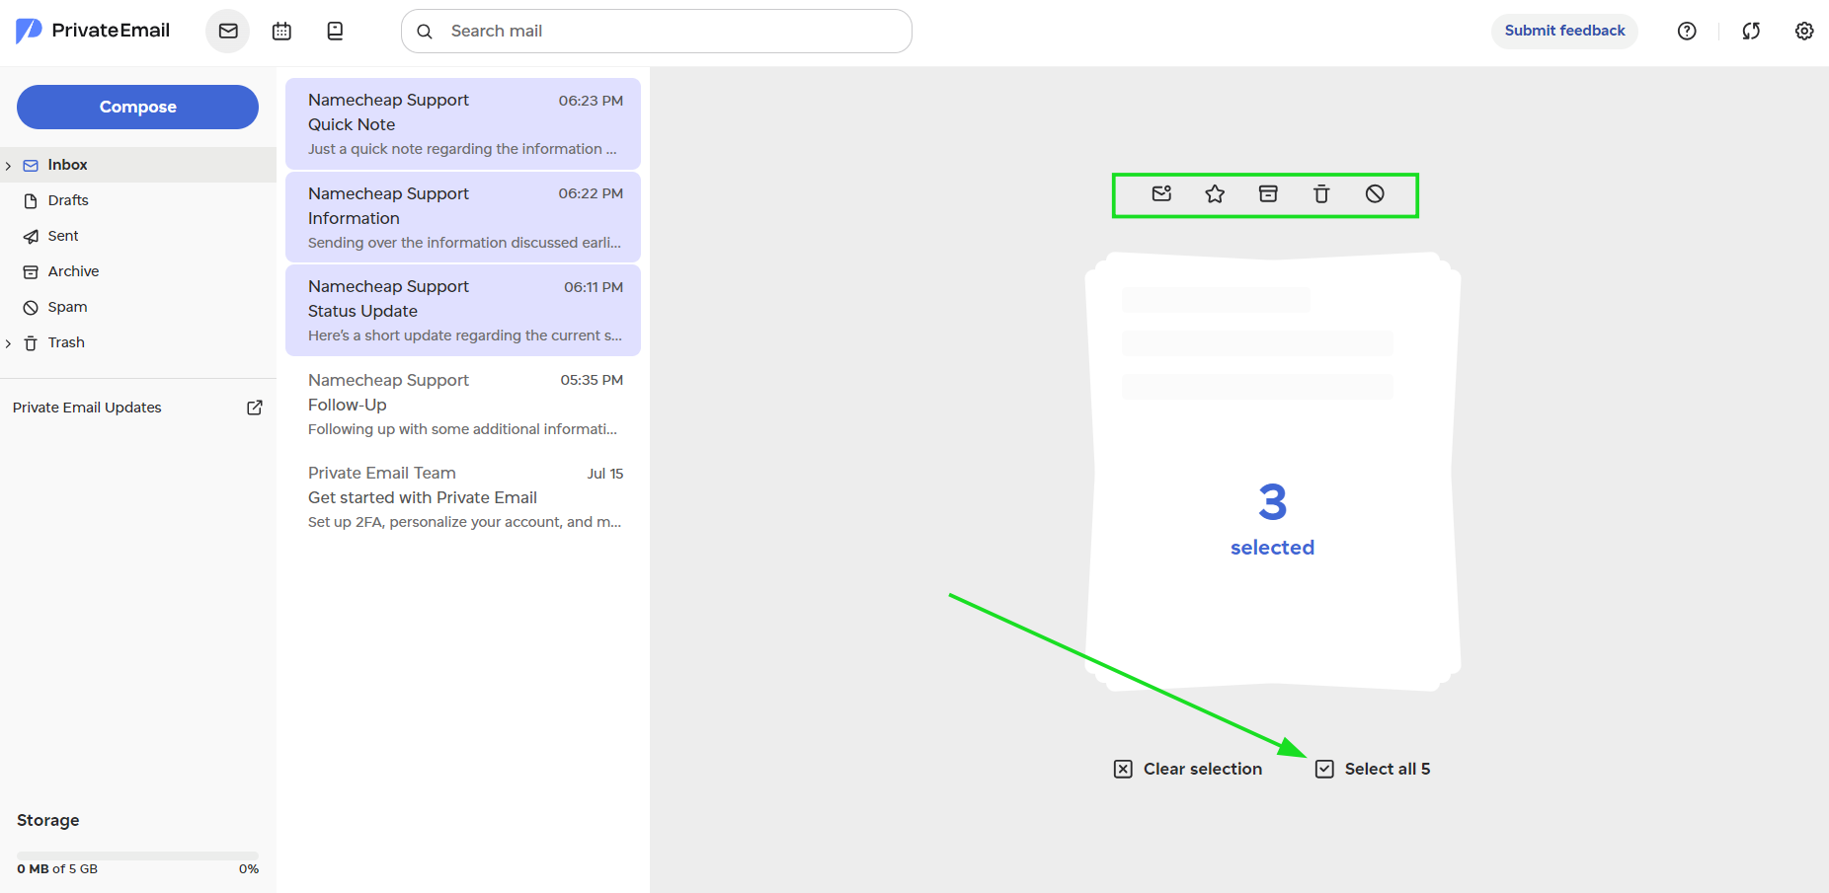Click the search magnifier icon
Image resolution: width=1829 pixels, height=893 pixels.
tap(425, 32)
